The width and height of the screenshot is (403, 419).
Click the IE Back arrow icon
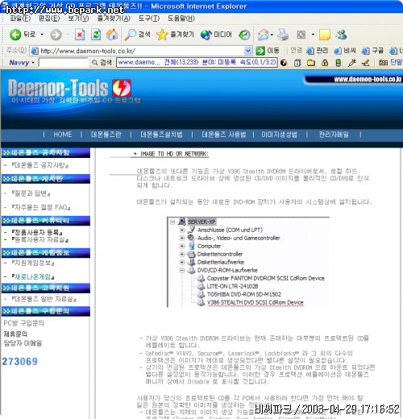tap(15, 35)
